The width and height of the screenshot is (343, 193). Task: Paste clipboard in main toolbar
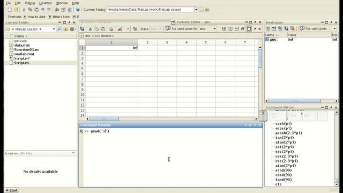click(36, 10)
